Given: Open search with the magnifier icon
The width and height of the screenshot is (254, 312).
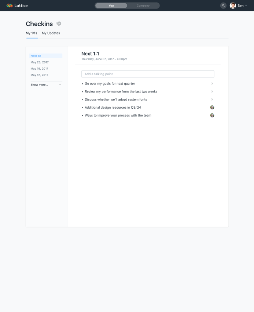Looking at the screenshot, I should [x=223, y=6].
